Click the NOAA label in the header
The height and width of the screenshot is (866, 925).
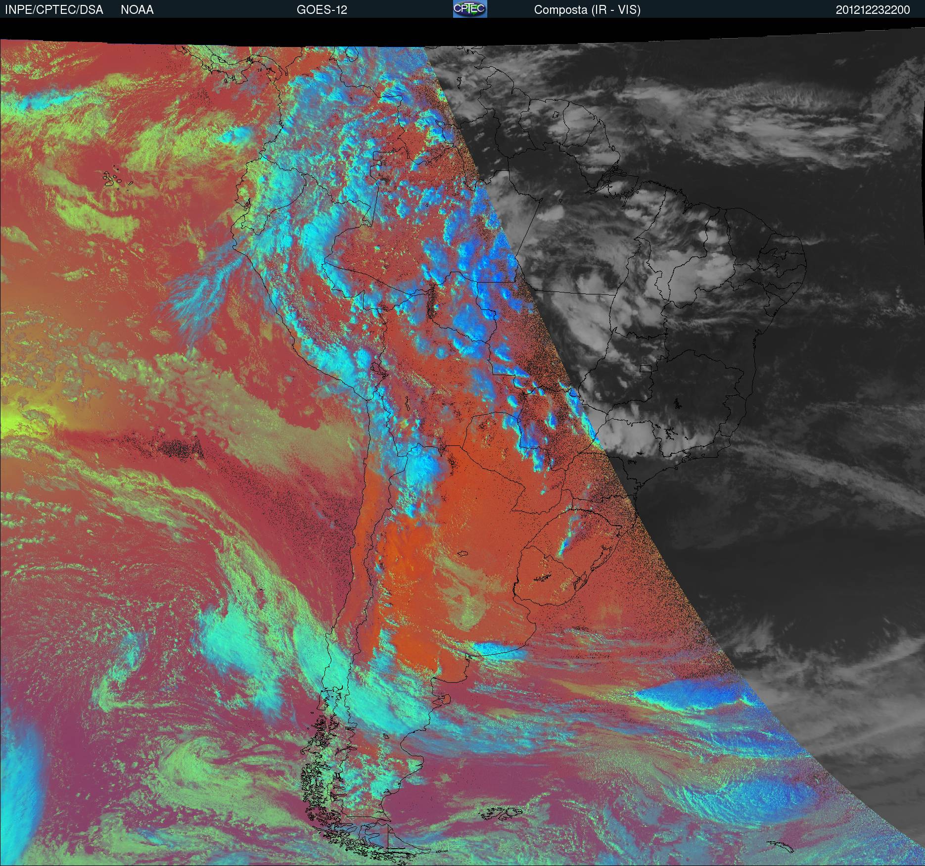(x=137, y=10)
